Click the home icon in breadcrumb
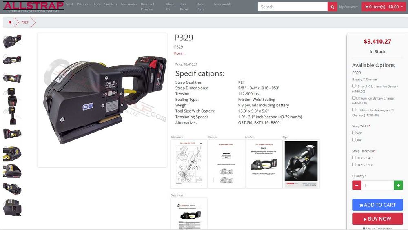This screenshot has height=230, width=408. (10, 22)
